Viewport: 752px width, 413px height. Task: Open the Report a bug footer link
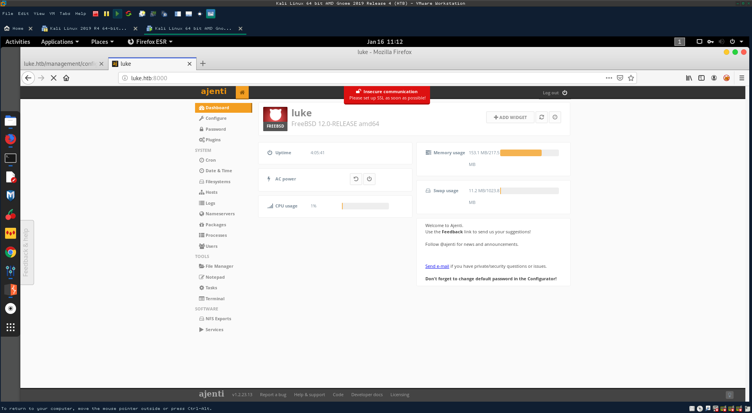coord(273,395)
